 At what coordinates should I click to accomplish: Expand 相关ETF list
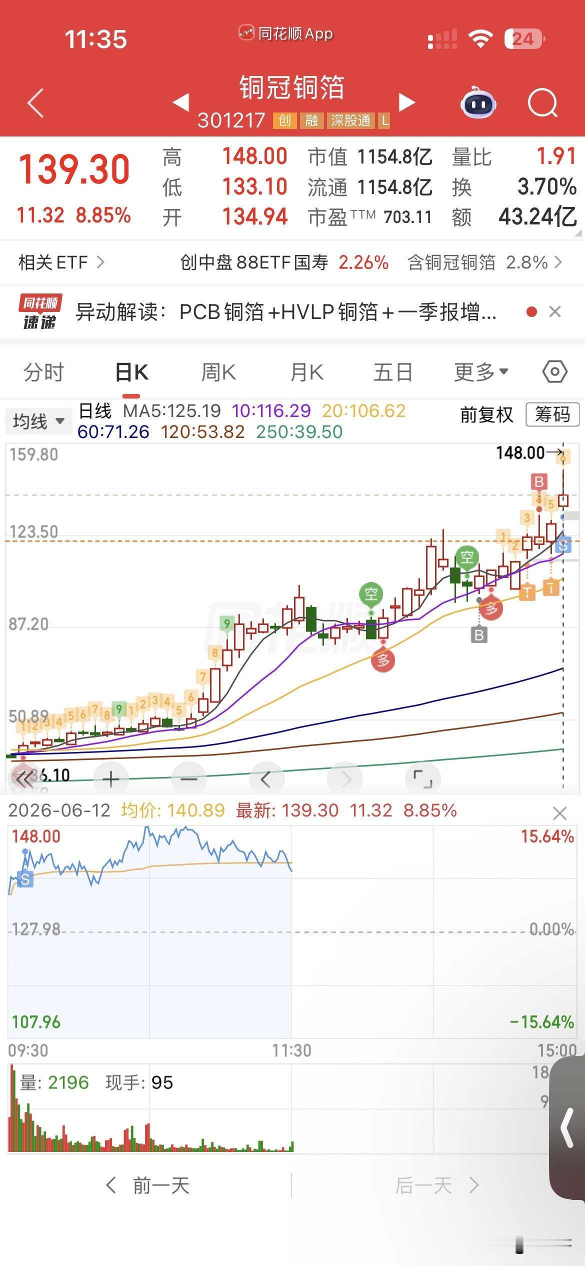point(61,262)
